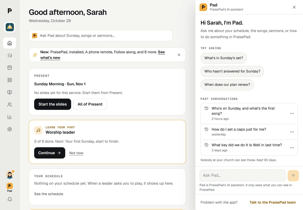This screenshot has width=303, height=210.
Task: Click the Start the slides button
Action: (53, 104)
